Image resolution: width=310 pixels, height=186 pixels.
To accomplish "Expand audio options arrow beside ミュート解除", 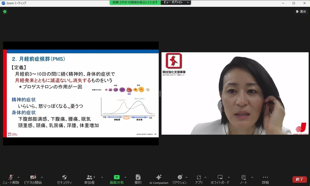I will point(18,177).
